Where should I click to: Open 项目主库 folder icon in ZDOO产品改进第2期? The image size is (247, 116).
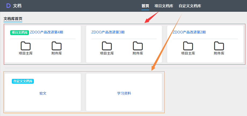pos(188,46)
